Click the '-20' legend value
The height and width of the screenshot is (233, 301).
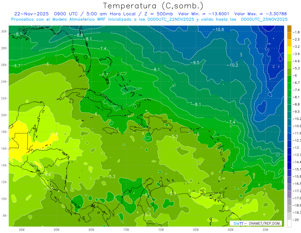point(295,220)
